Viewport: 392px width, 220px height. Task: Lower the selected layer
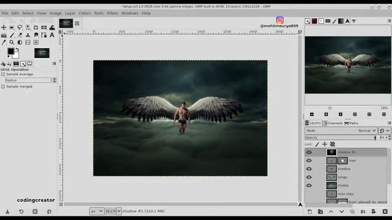click(342, 211)
